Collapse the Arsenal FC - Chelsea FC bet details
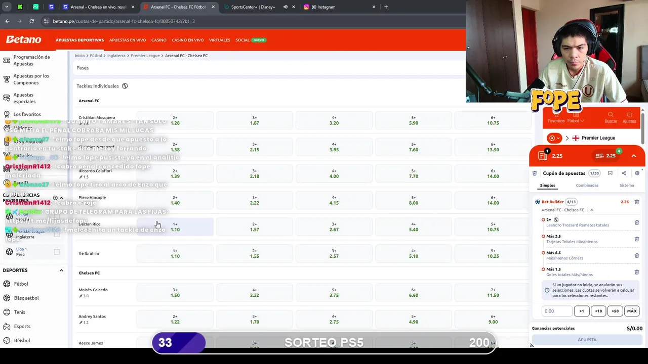This screenshot has width=648, height=364. pyautogui.click(x=591, y=210)
